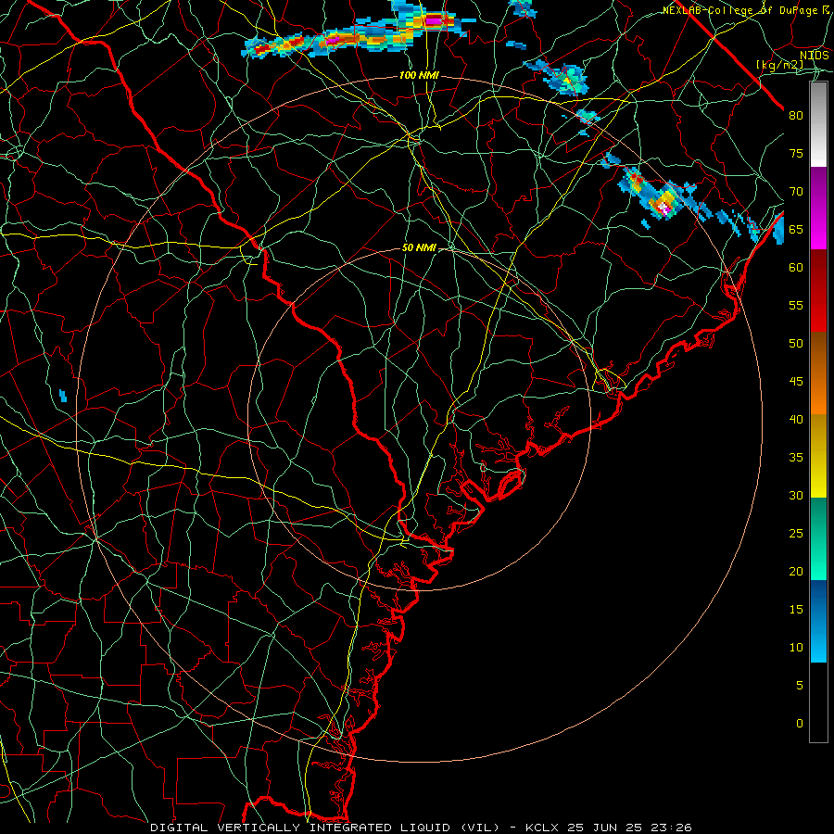Click the 75 value on the VIL scale
This screenshot has height=834, width=834.
point(796,154)
